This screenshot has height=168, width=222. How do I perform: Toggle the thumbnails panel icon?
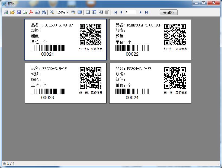(94, 12)
